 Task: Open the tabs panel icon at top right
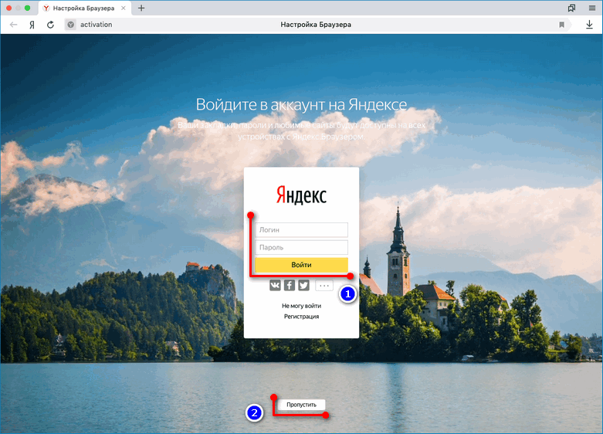(x=571, y=8)
